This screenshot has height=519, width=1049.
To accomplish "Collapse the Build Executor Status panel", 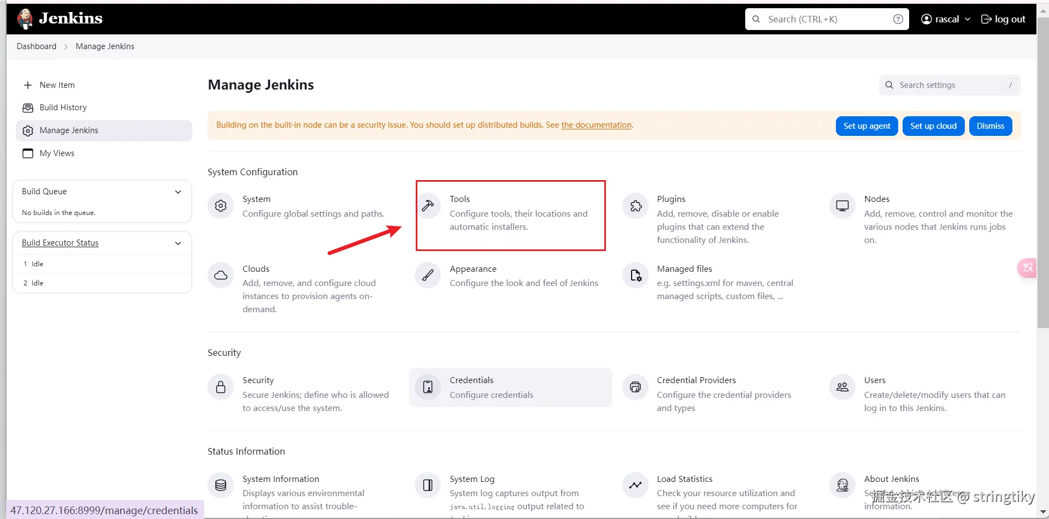I will 178,243.
